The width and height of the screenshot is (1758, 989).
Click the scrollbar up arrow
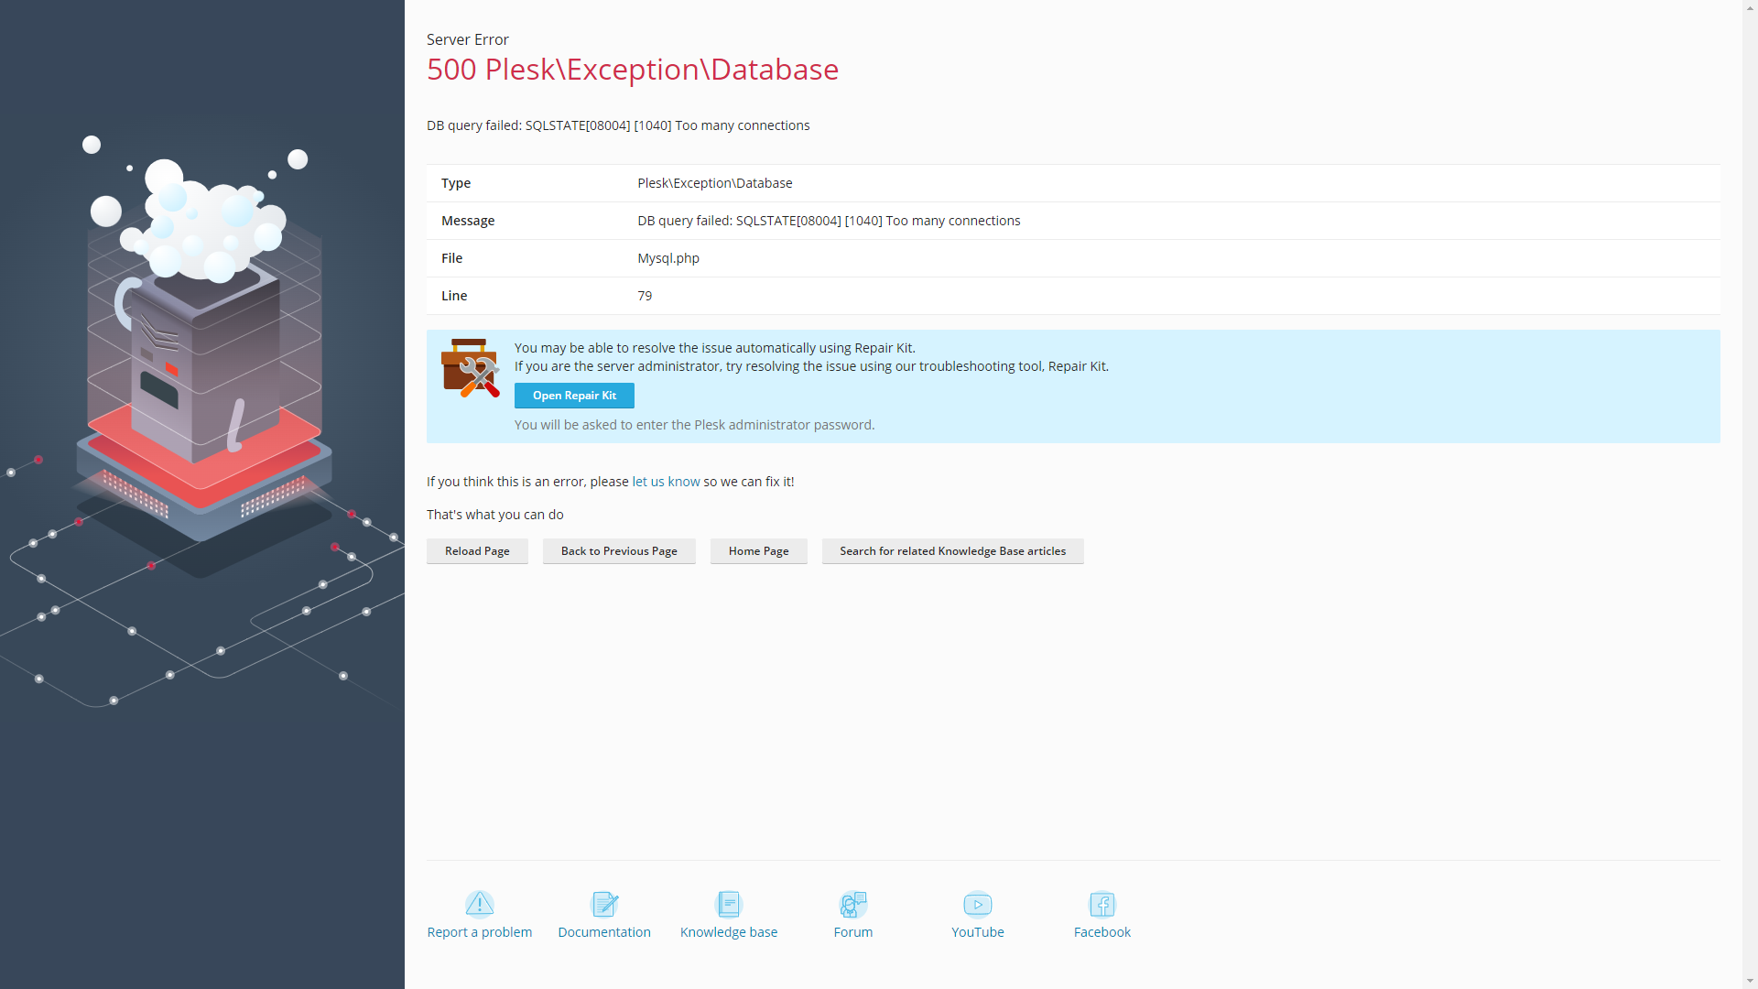1750,8
